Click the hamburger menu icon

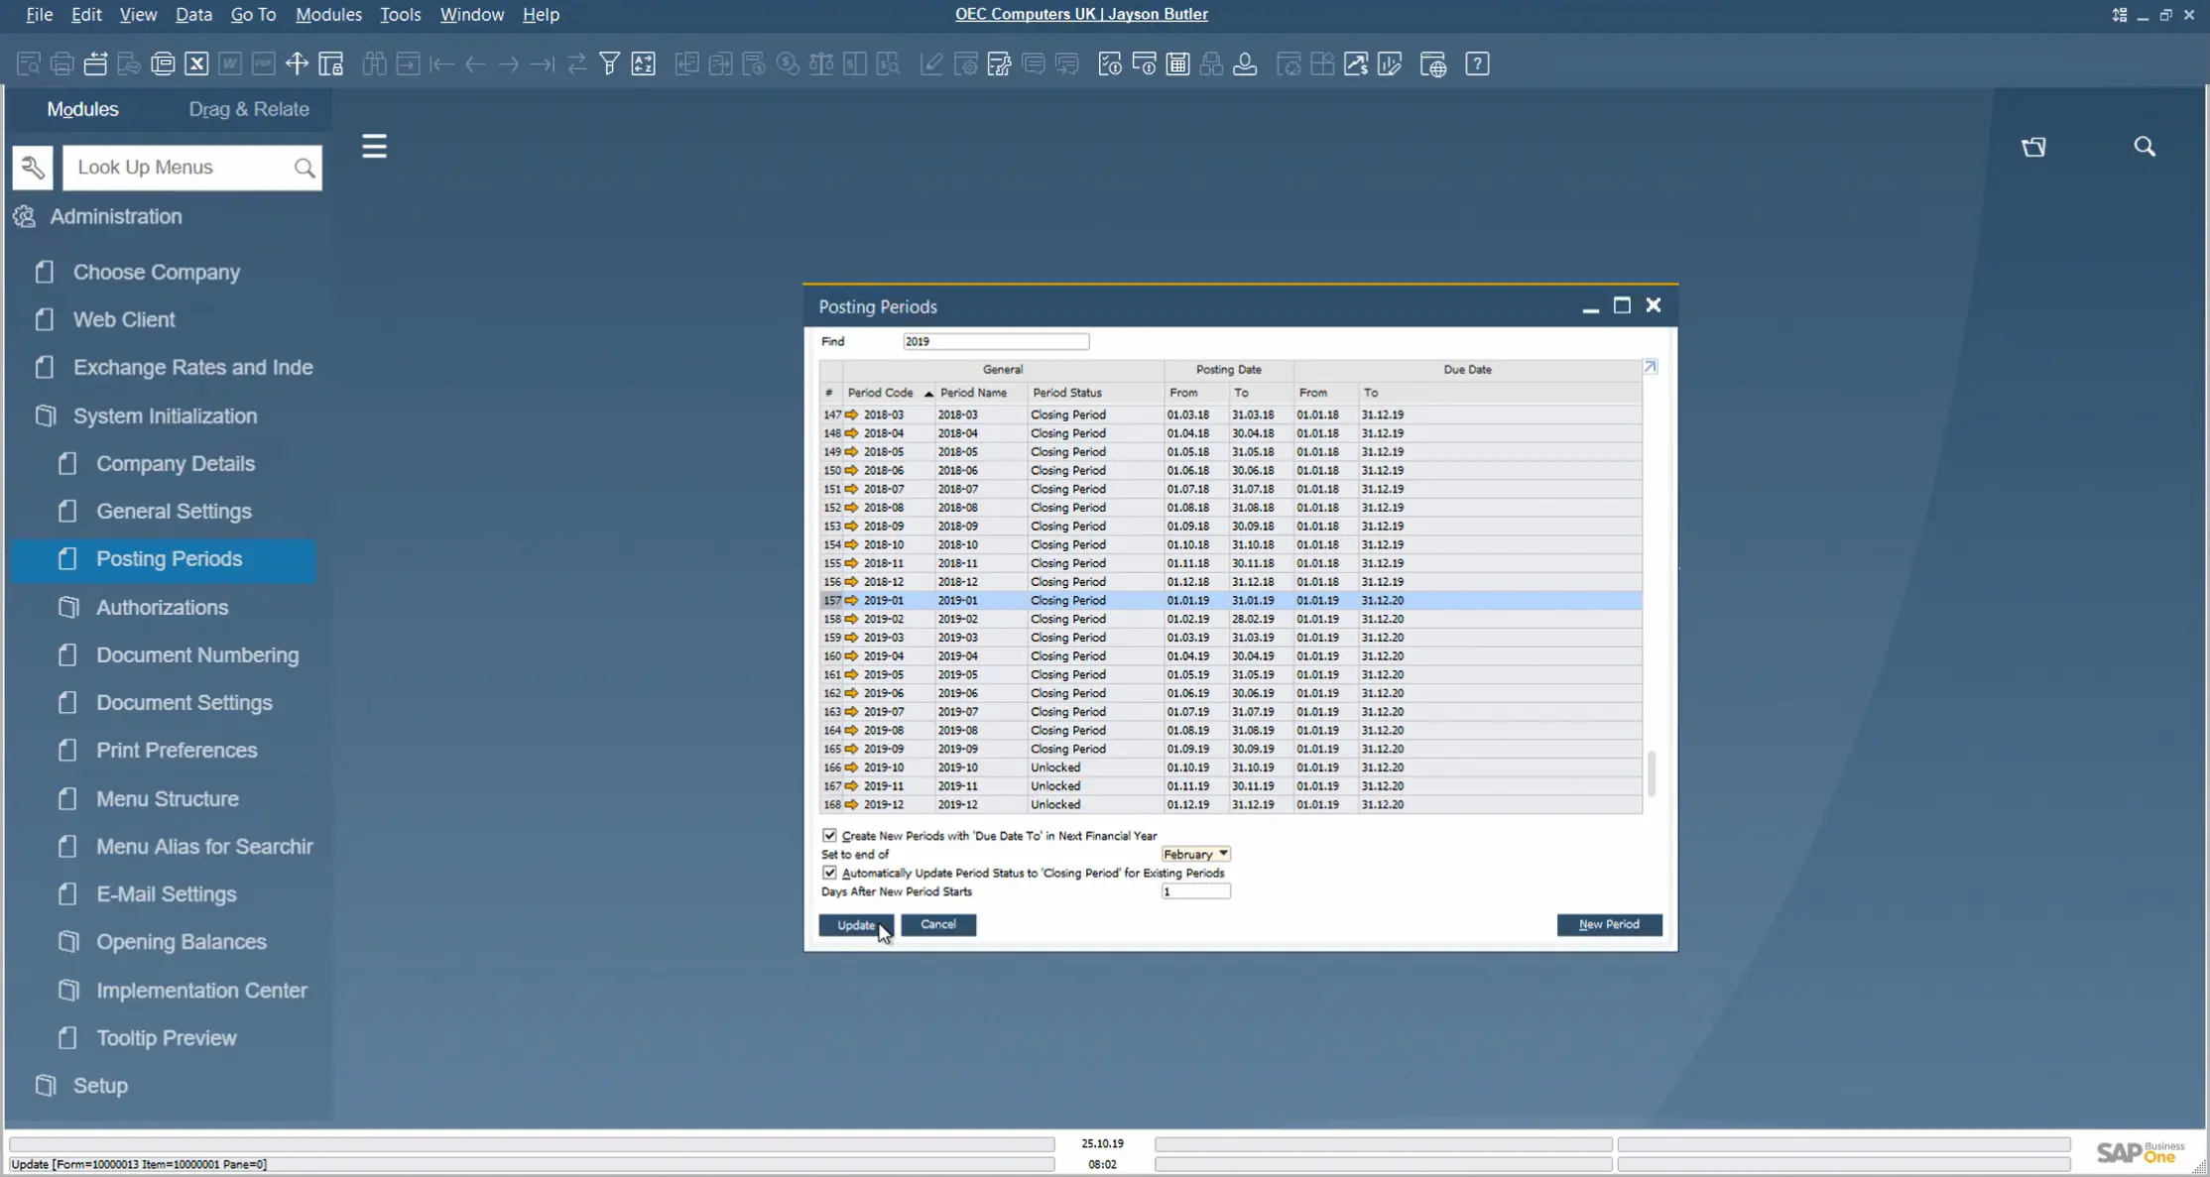coord(374,147)
